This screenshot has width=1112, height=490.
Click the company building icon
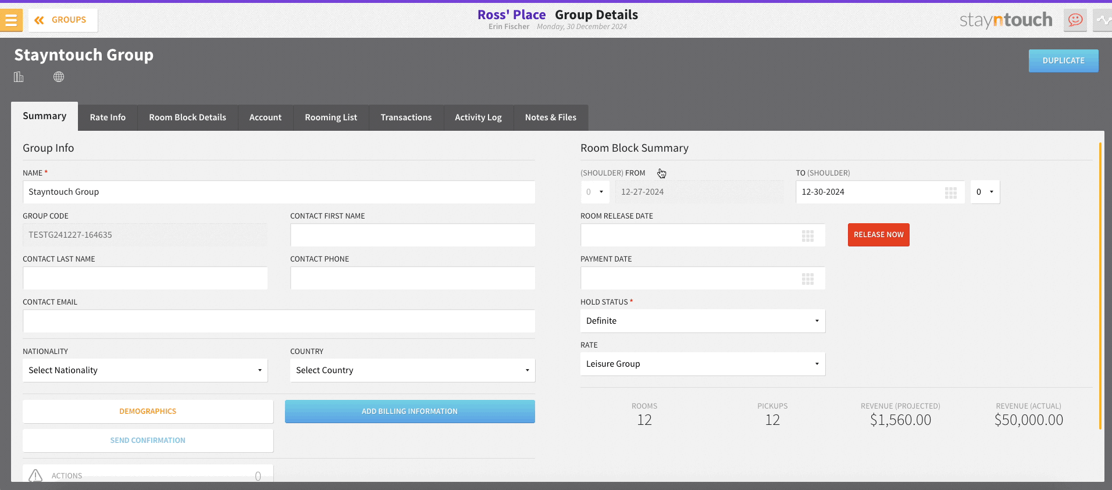click(x=19, y=77)
